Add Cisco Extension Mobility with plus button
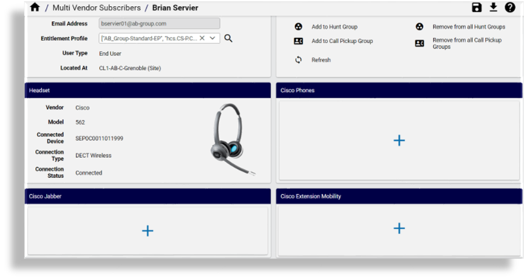Viewport: 525px width, 280px height. [399, 228]
